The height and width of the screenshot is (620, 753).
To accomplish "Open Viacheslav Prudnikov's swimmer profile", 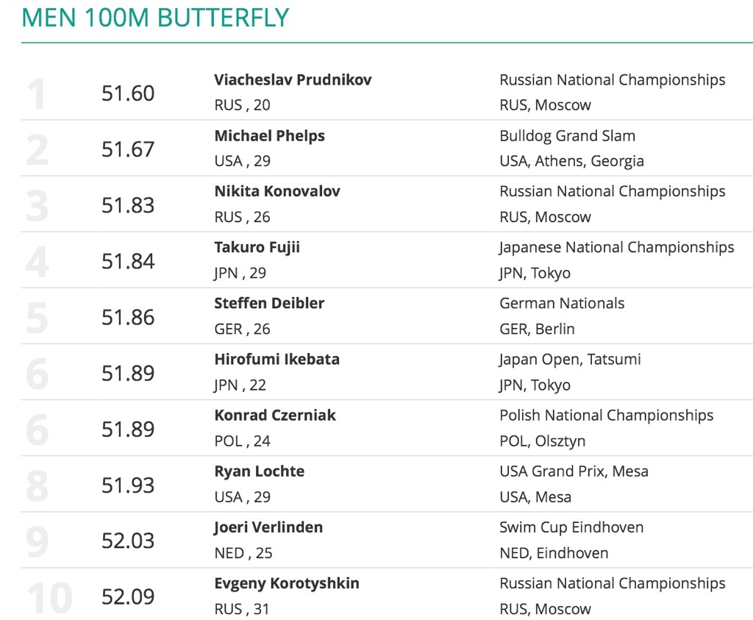I will 293,79.
